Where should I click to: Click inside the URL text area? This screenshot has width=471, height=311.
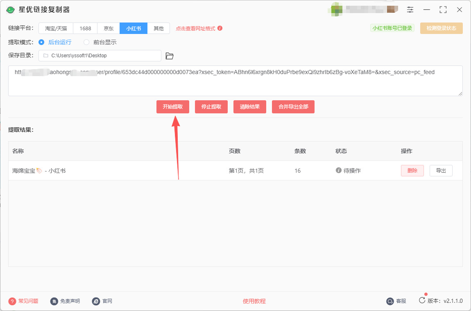click(235, 81)
